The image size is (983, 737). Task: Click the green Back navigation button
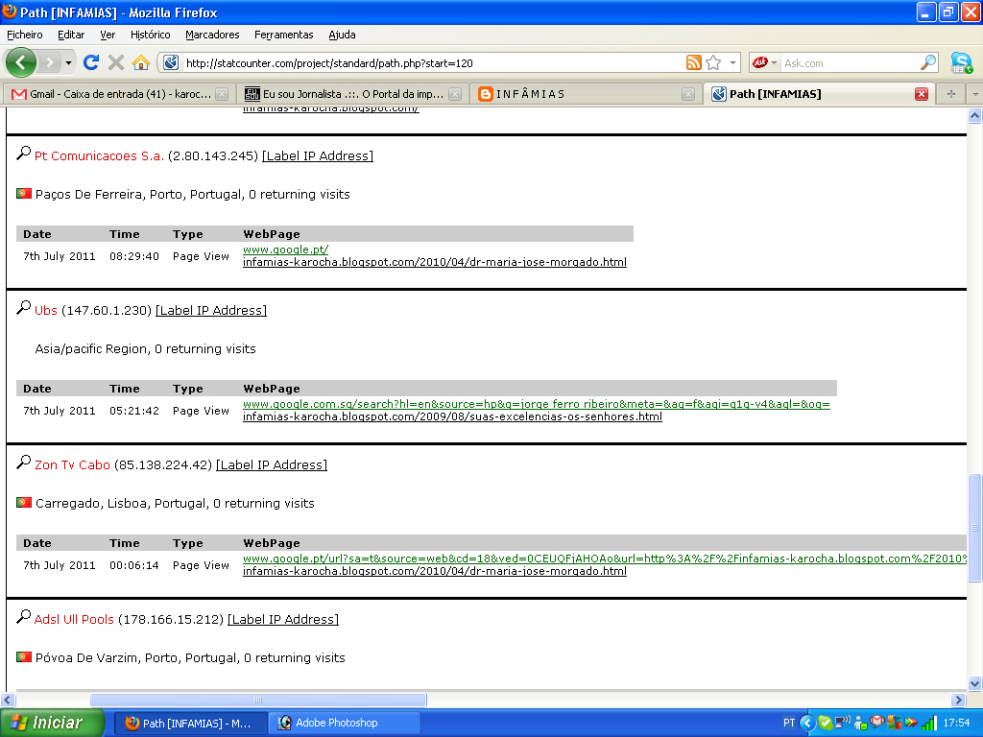point(21,62)
